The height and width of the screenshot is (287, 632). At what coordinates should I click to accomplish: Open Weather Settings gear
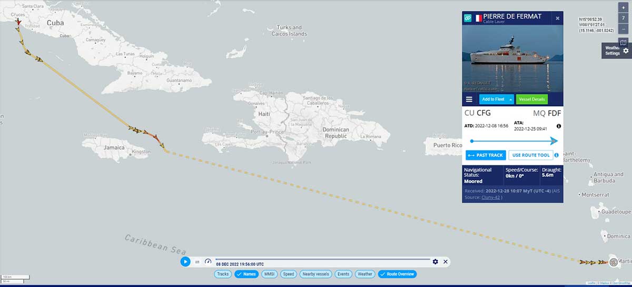click(626, 51)
